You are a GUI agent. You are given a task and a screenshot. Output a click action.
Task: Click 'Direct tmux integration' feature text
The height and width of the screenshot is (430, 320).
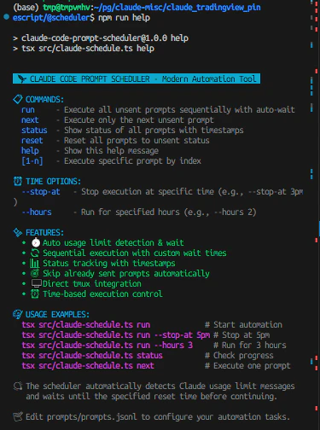pyautogui.click(x=92, y=283)
